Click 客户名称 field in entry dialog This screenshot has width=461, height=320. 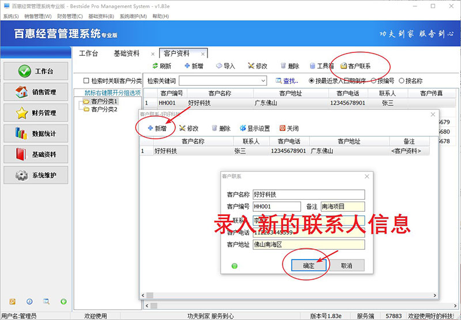coord(309,195)
